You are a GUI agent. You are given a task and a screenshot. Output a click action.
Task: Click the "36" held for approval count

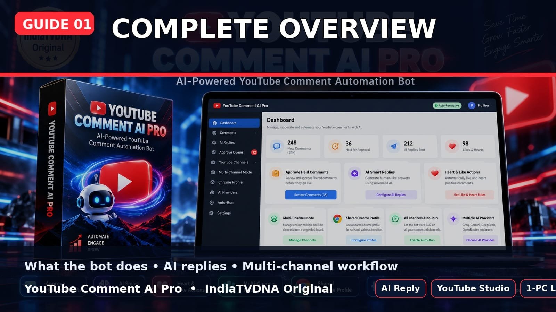coord(349,144)
